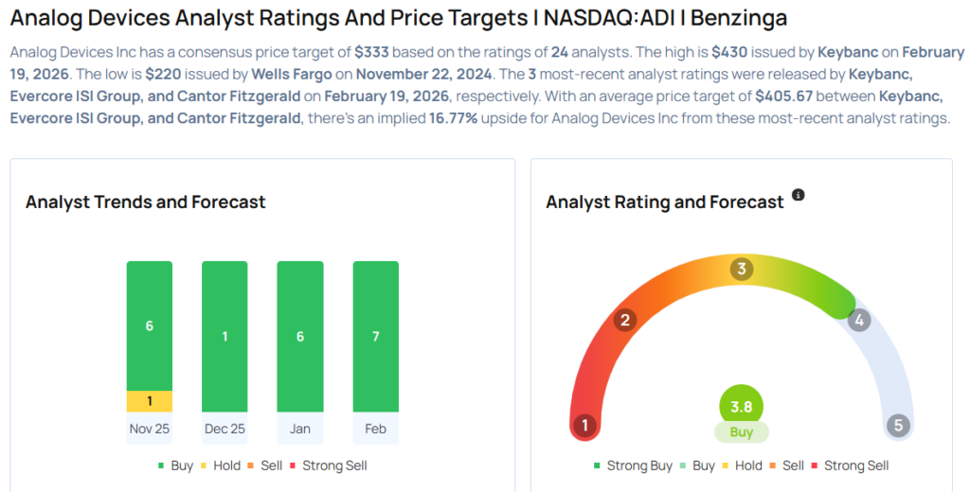This screenshot has height=492, width=970.
Task: Click gauge marker number 4
Action: pos(859,320)
